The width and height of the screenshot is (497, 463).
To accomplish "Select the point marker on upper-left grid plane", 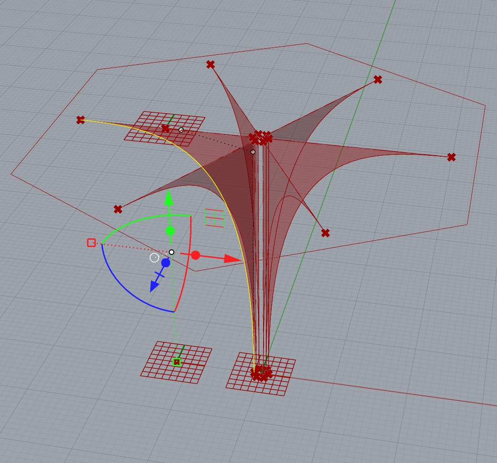I will pos(166,128).
